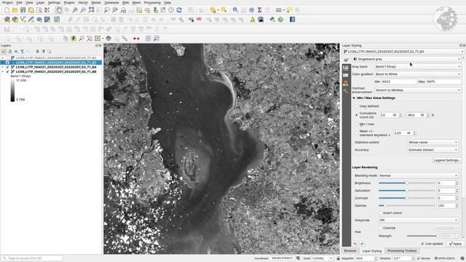Viewport: 466px width, 262px height.
Task: Click the Map Tips icon
Action: pyautogui.click(x=290, y=10)
